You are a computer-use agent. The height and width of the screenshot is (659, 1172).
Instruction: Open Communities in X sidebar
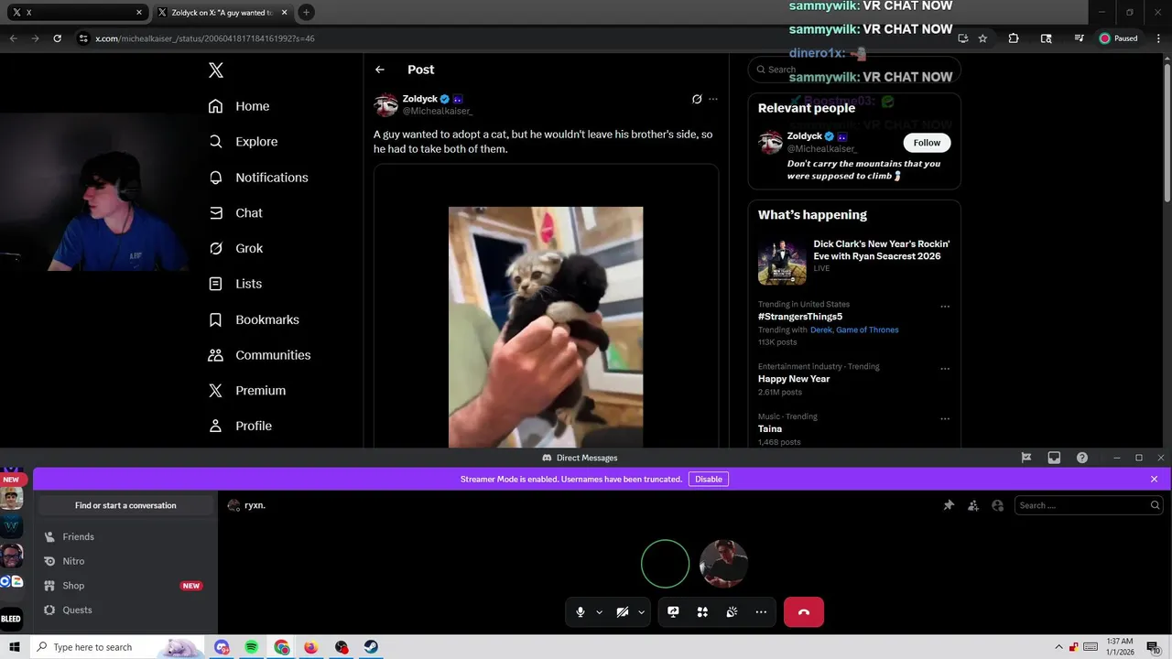point(259,355)
